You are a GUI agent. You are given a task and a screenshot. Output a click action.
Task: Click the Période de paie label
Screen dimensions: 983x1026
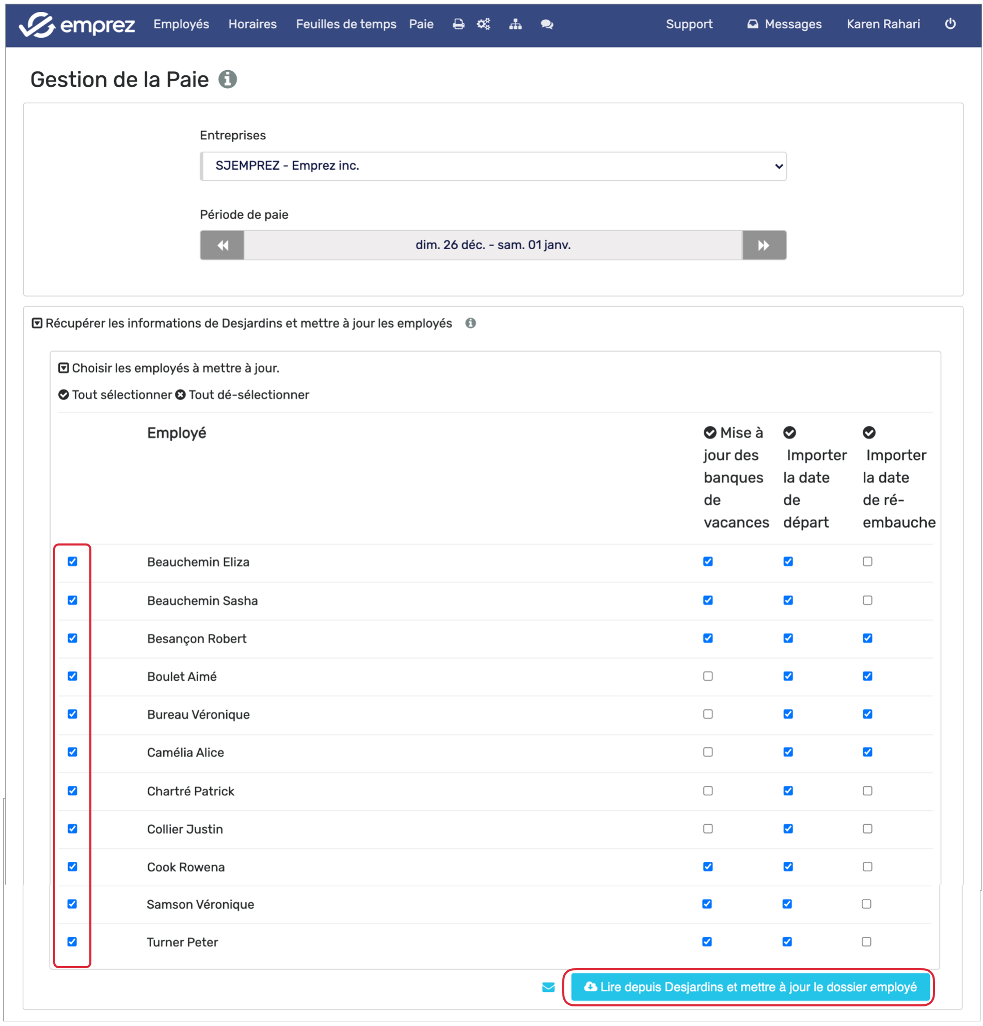point(244,215)
